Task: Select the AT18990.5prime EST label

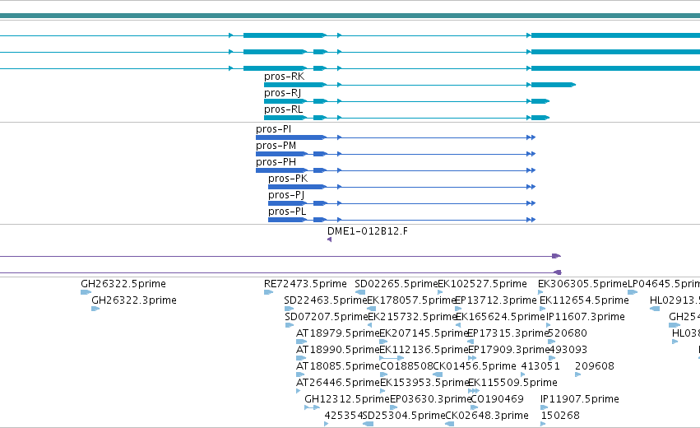Action: pyautogui.click(x=337, y=350)
